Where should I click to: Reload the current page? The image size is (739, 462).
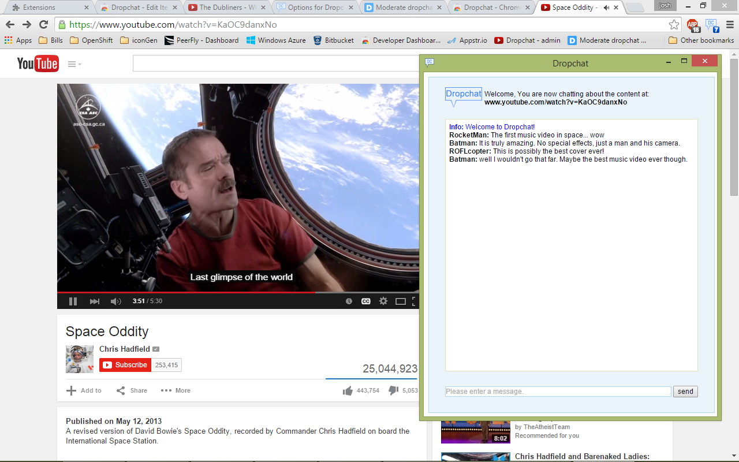click(43, 25)
